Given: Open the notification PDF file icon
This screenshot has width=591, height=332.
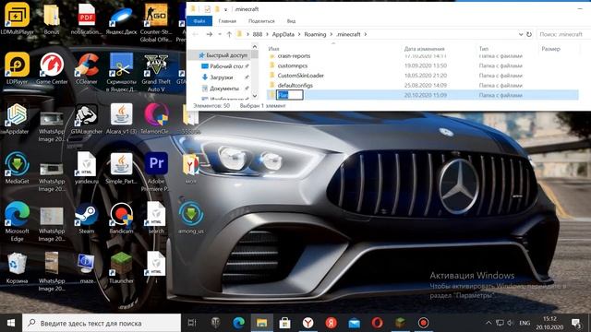Looking at the screenshot, I should (x=87, y=18).
